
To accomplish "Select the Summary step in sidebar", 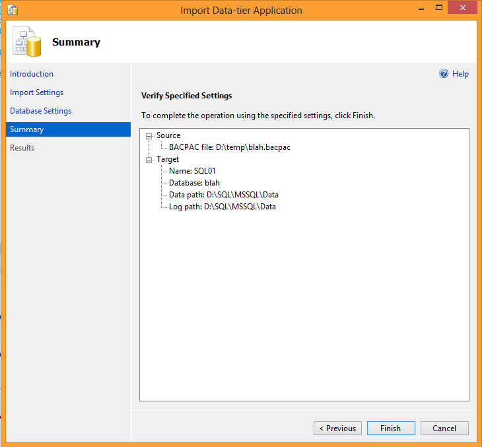I will [27, 129].
